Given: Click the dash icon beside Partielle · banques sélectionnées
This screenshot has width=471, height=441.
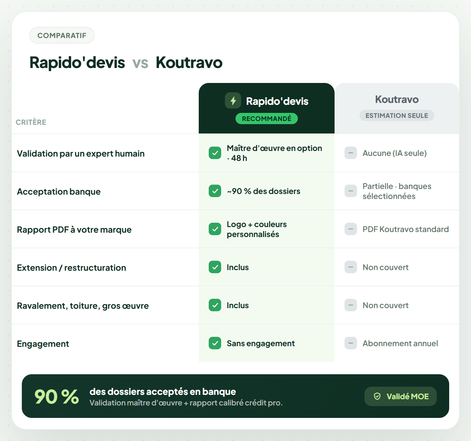Looking at the screenshot, I should pyautogui.click(x=351, y=191).
